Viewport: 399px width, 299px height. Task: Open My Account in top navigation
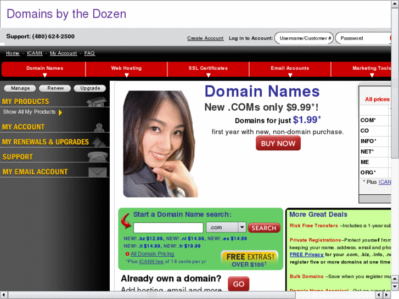click(x=63, y=53)
